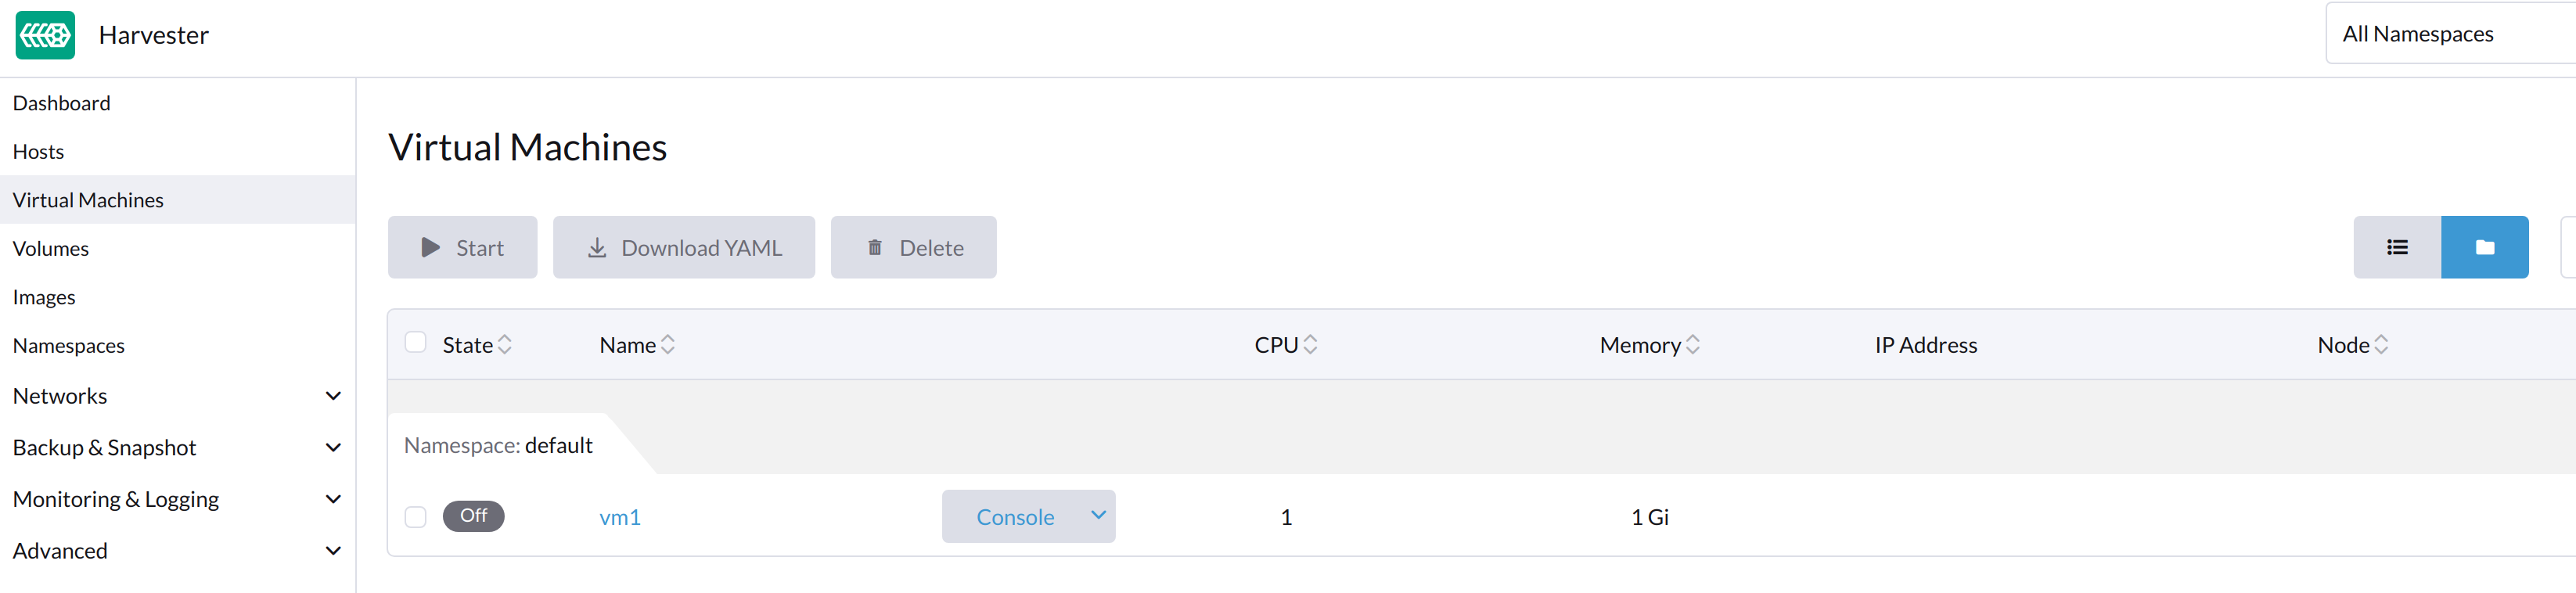The image size is (2576, 593).
Task: Expand the Networks sidebar section
Action: click(333, 396)
